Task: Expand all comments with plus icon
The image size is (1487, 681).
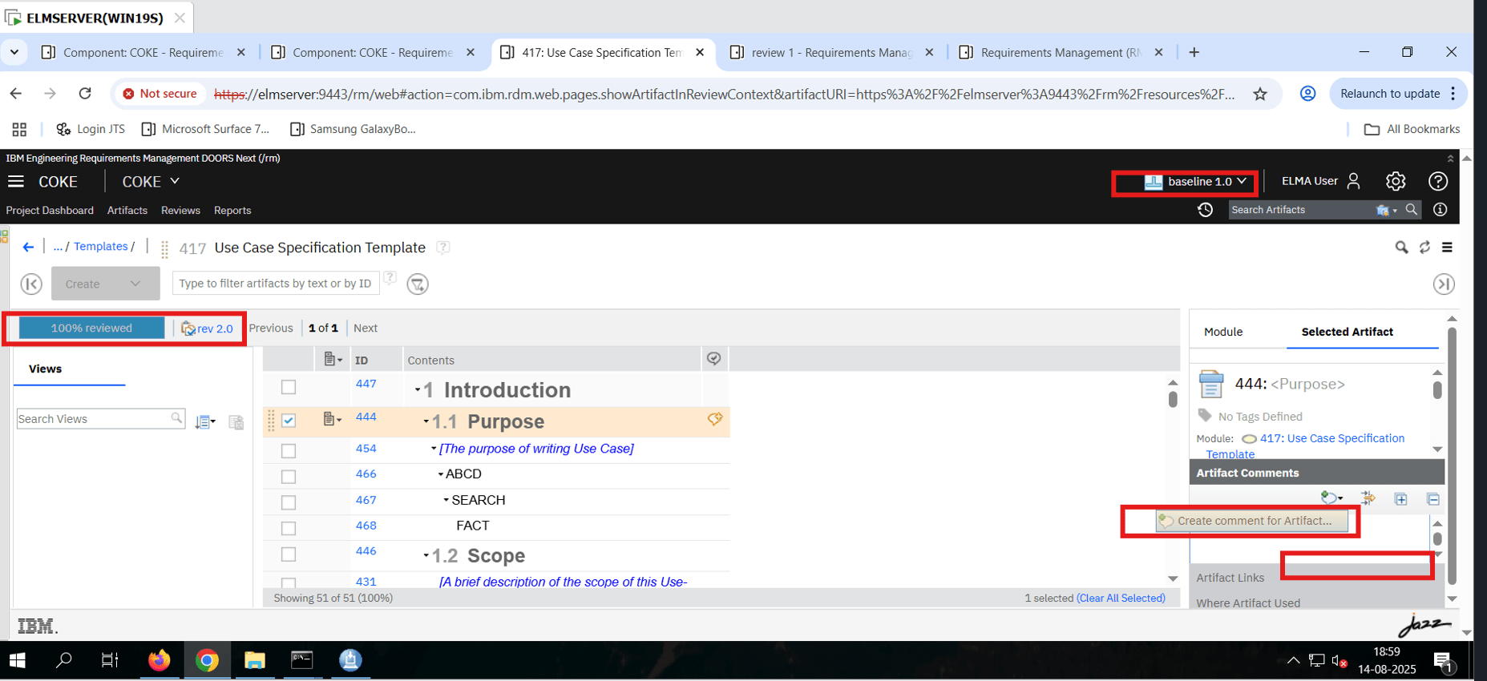Action: click(x=1400, y=499)
